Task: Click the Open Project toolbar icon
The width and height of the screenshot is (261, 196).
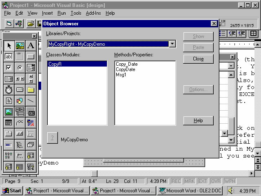Action: point(31,23)
